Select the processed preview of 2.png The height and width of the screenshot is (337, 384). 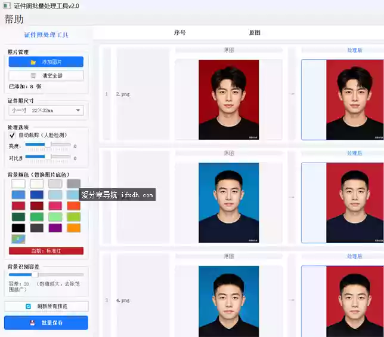pos(355,100)
